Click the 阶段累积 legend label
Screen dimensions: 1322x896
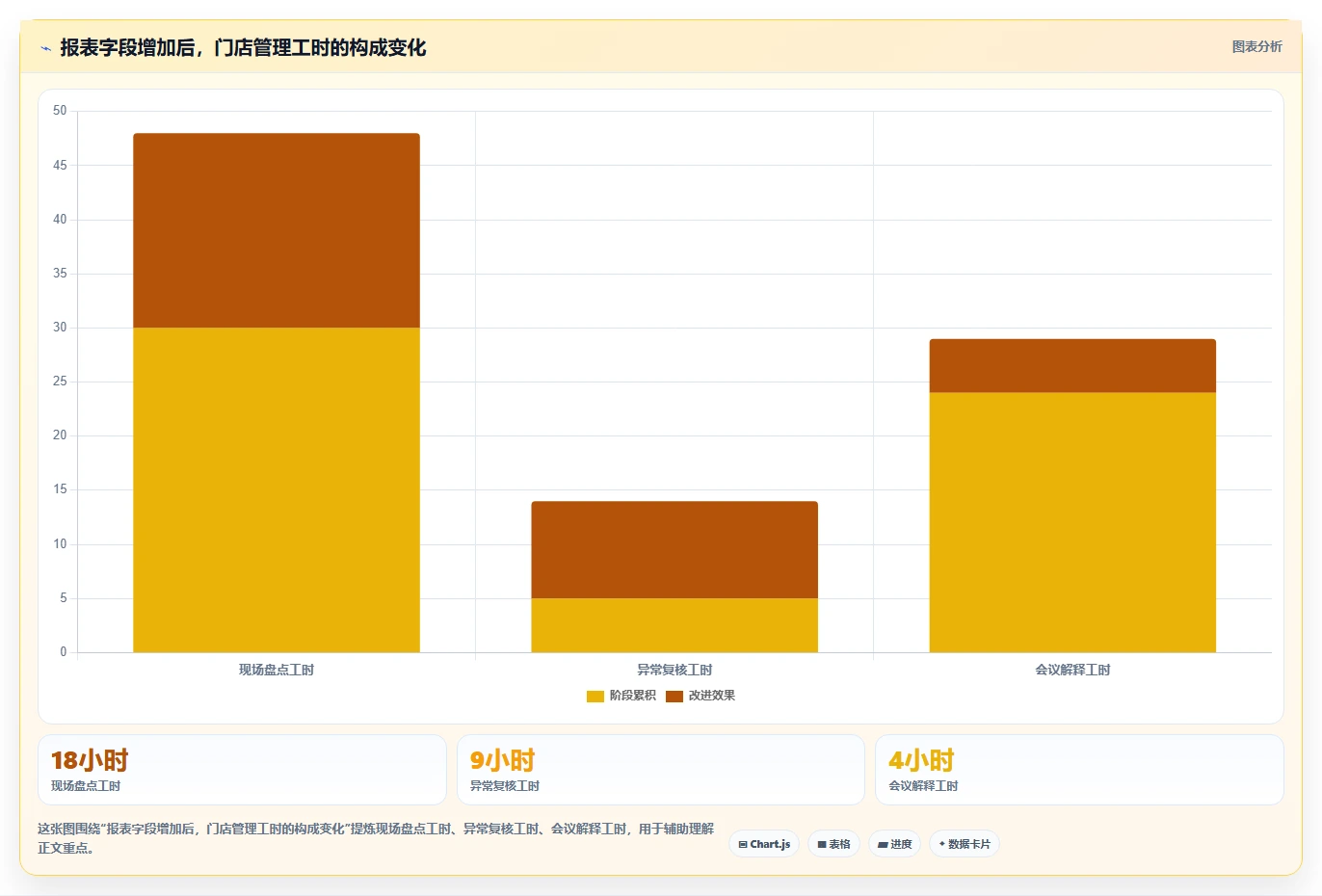click(632, 696)
